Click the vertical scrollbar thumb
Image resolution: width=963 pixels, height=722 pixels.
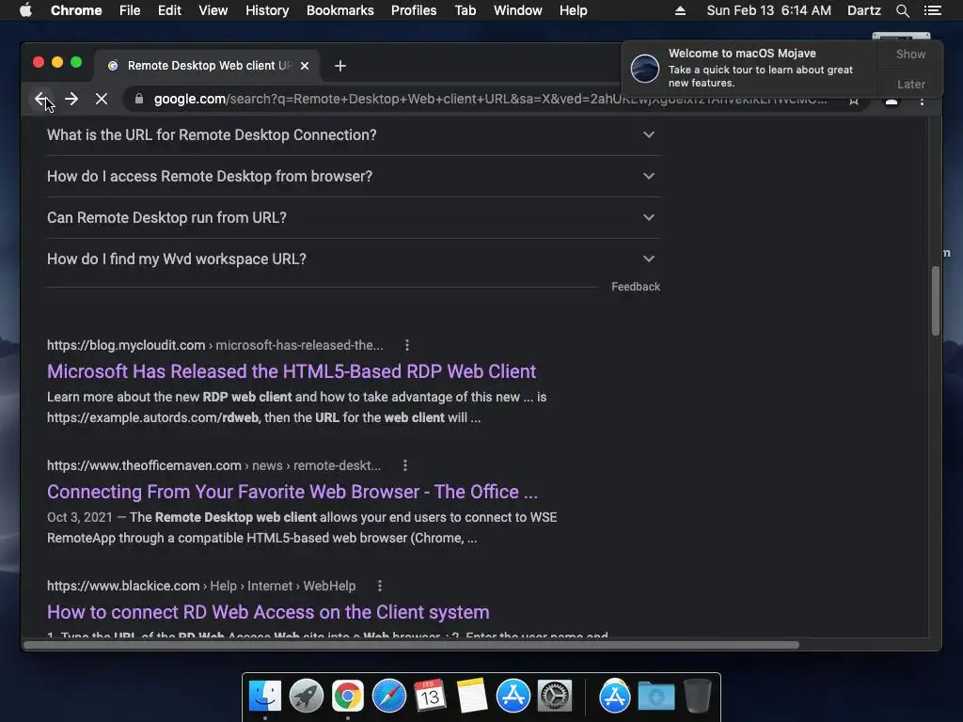click(x=936, y=301)
